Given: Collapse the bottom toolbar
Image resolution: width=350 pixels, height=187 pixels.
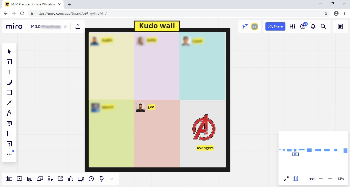Looking at the screenshot, I should (112, 179).
